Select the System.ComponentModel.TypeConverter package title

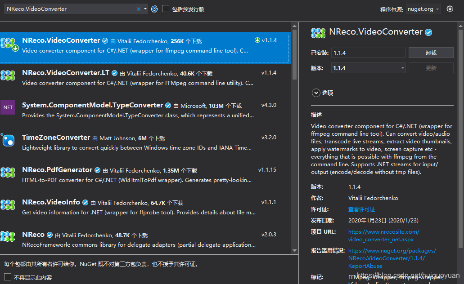(x=93, y=105)
